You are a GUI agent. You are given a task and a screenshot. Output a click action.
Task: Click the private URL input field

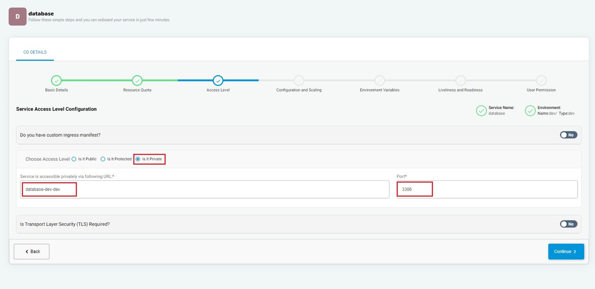tap(205, 189)
